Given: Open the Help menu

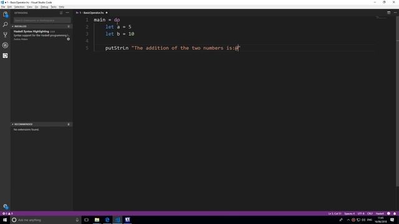Looking at the screenshot, I should (61, 7).
